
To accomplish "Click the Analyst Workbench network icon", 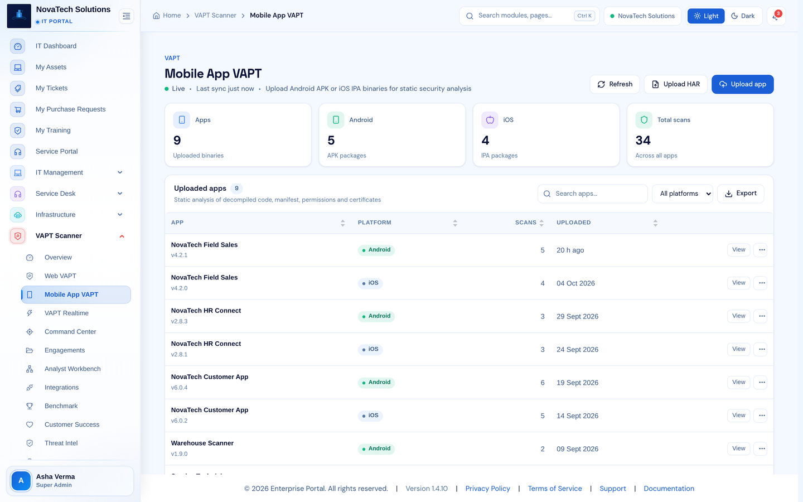I will click(x=30, y=369).
